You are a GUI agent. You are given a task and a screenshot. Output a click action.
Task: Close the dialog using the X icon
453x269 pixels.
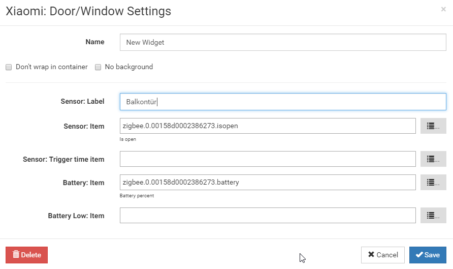443,9
